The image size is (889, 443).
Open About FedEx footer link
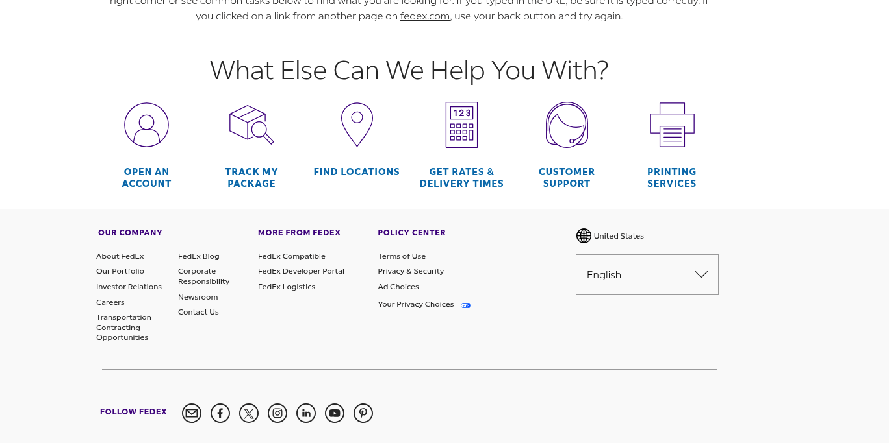120,256
